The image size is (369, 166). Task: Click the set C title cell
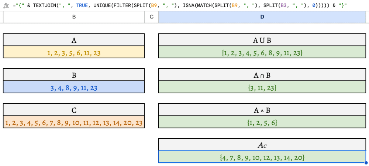pyautogui.click(x=74, y=110)
